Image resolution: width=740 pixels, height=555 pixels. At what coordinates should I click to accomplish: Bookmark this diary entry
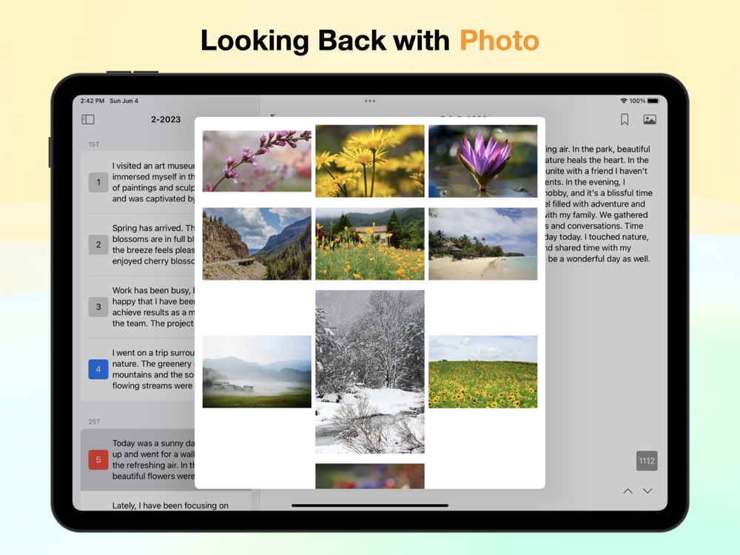coord(625,119)
